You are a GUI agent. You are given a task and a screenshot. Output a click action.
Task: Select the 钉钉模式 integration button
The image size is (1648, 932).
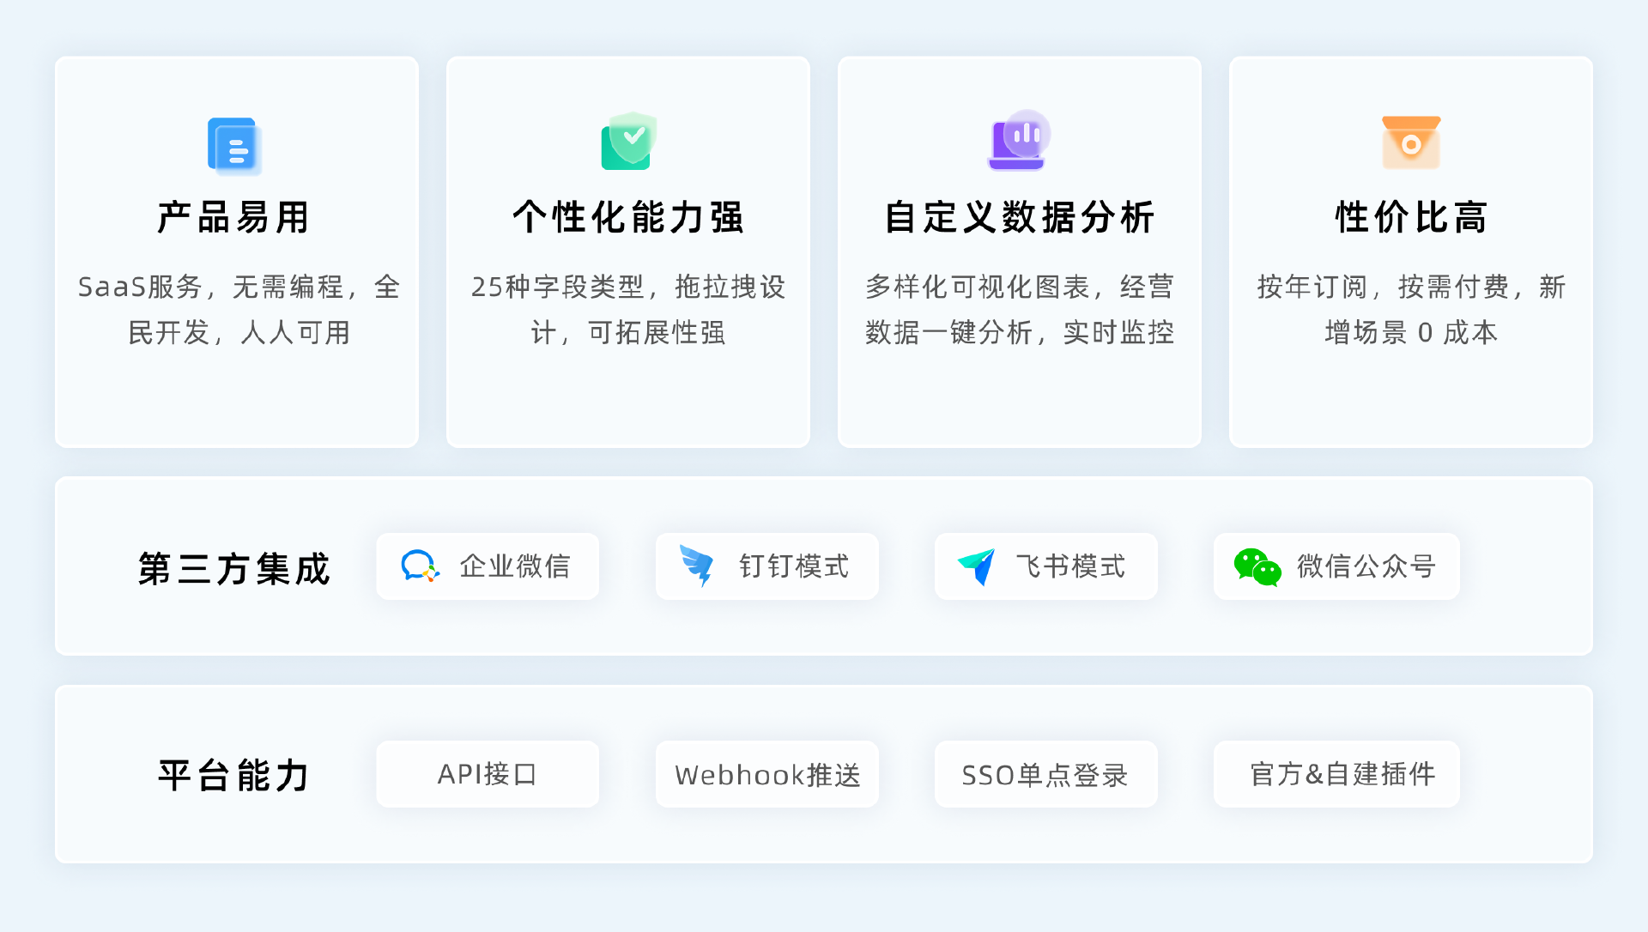pyautogui.click(x=767, y=566)
